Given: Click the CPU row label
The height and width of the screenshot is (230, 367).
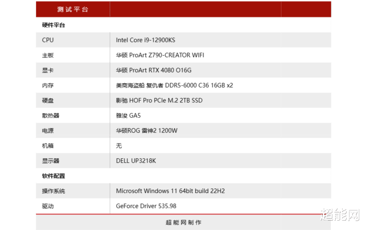Looking at the screenshot, I should point(48,40).
